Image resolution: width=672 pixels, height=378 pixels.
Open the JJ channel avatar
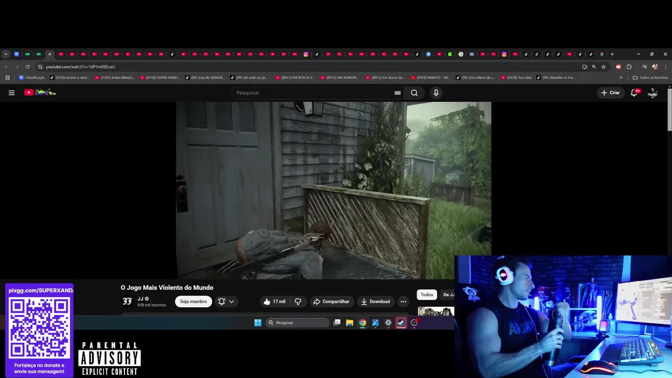(127, 301)
